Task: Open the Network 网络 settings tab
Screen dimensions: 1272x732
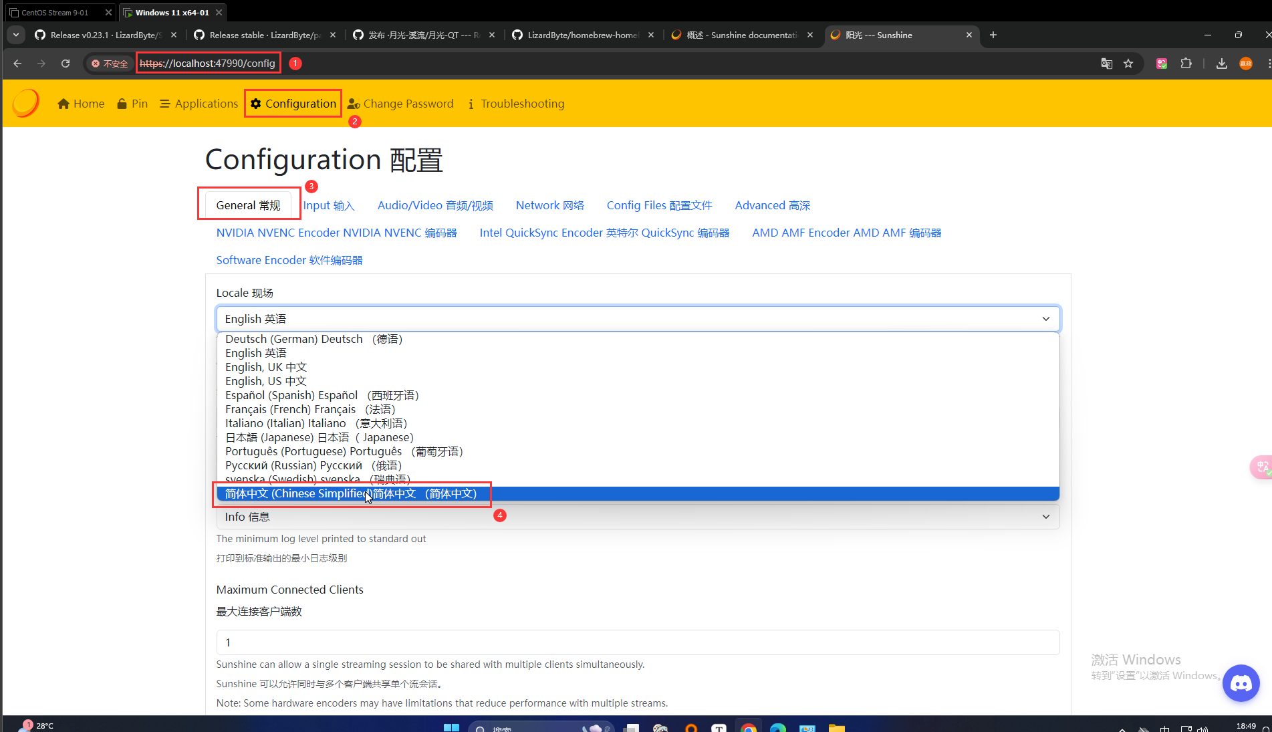Action: [x=549, y=205]
